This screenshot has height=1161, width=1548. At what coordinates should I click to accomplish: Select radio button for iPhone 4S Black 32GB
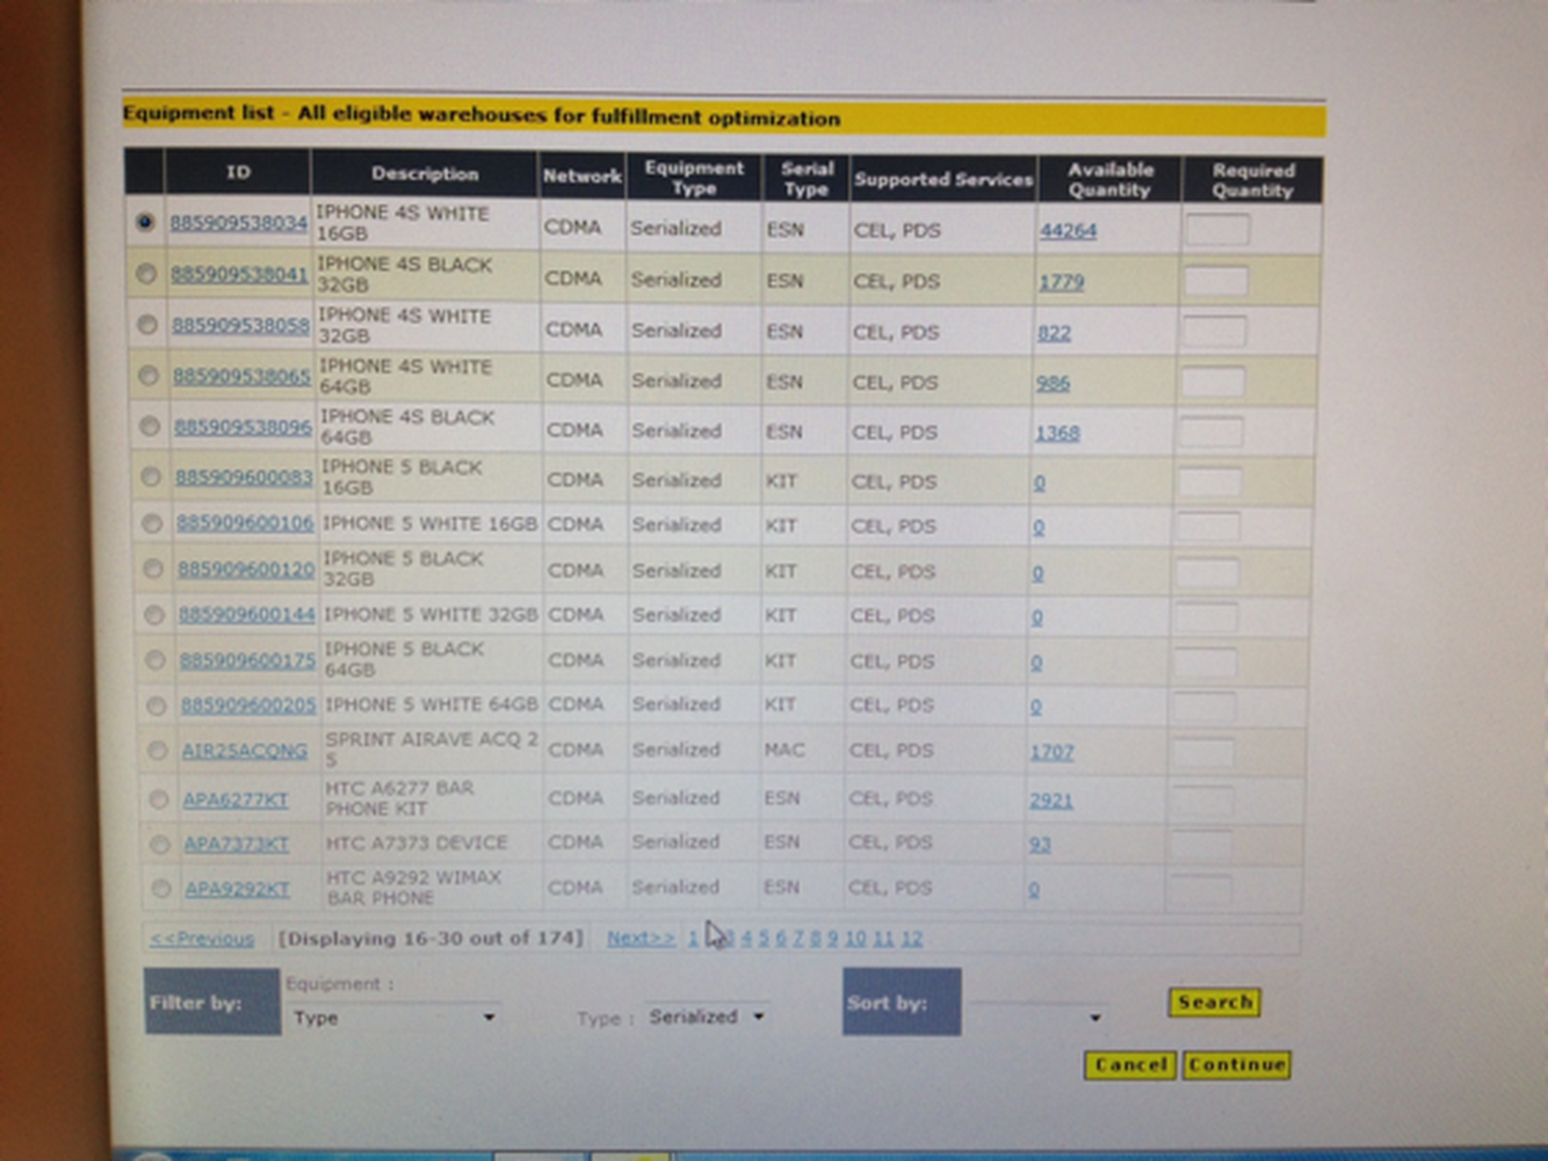[x=146, y=274]
